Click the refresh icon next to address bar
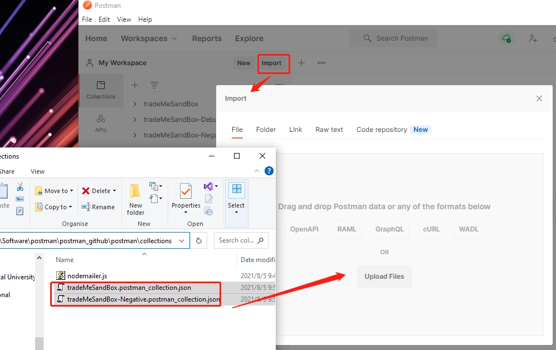The height and width of the screenshot is (350, 556). tap(199, 240)
